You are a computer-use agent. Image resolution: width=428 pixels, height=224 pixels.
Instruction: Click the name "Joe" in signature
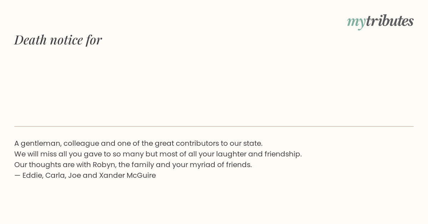pos(75,176)
